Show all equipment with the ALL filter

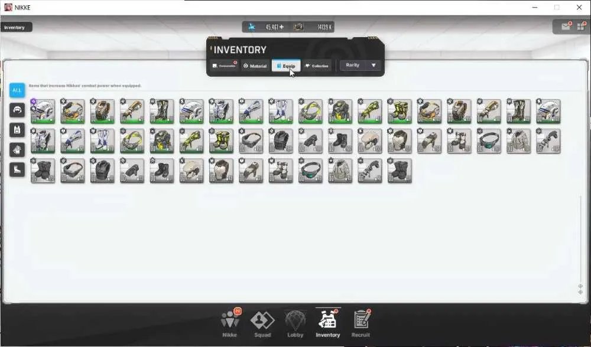pos(17,90)
